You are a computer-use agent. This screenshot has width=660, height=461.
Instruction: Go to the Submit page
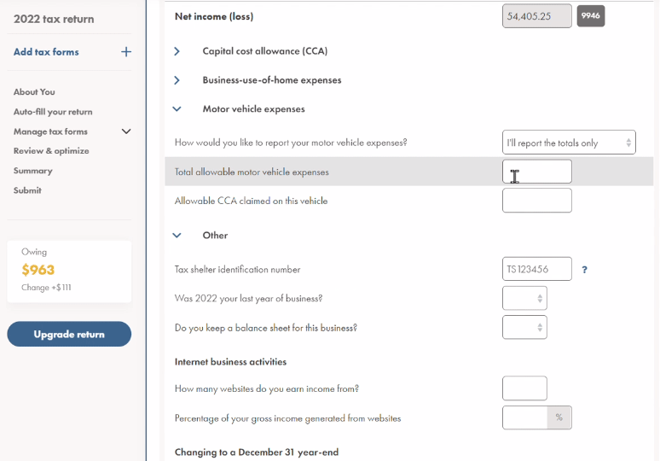29,190
